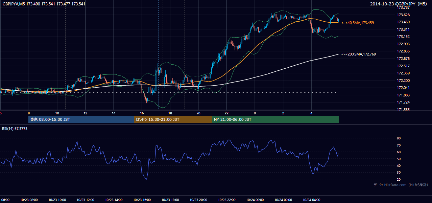Click bottom date label 10/23 08:00
Image resolution: width=432 pixels, height=203 pixels.
tap(29, 200)
